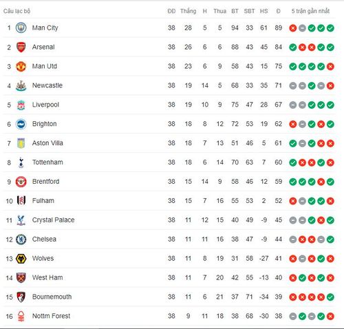Click the Man City club crest
The width and height of the screenshot is (344, 329).
21,28
